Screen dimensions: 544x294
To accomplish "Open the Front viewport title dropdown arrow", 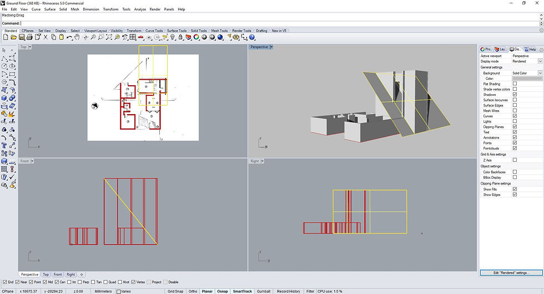I will pyautogui.click(x=32, y=161).
